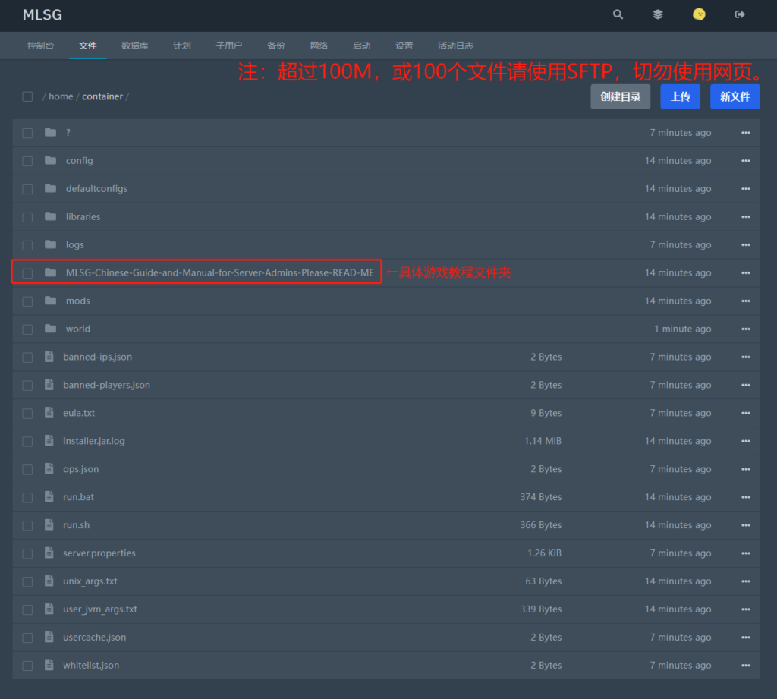Expand options menu for ops.json
The width and height of the screenshot is (777, 699).
[x=745, y=469]
